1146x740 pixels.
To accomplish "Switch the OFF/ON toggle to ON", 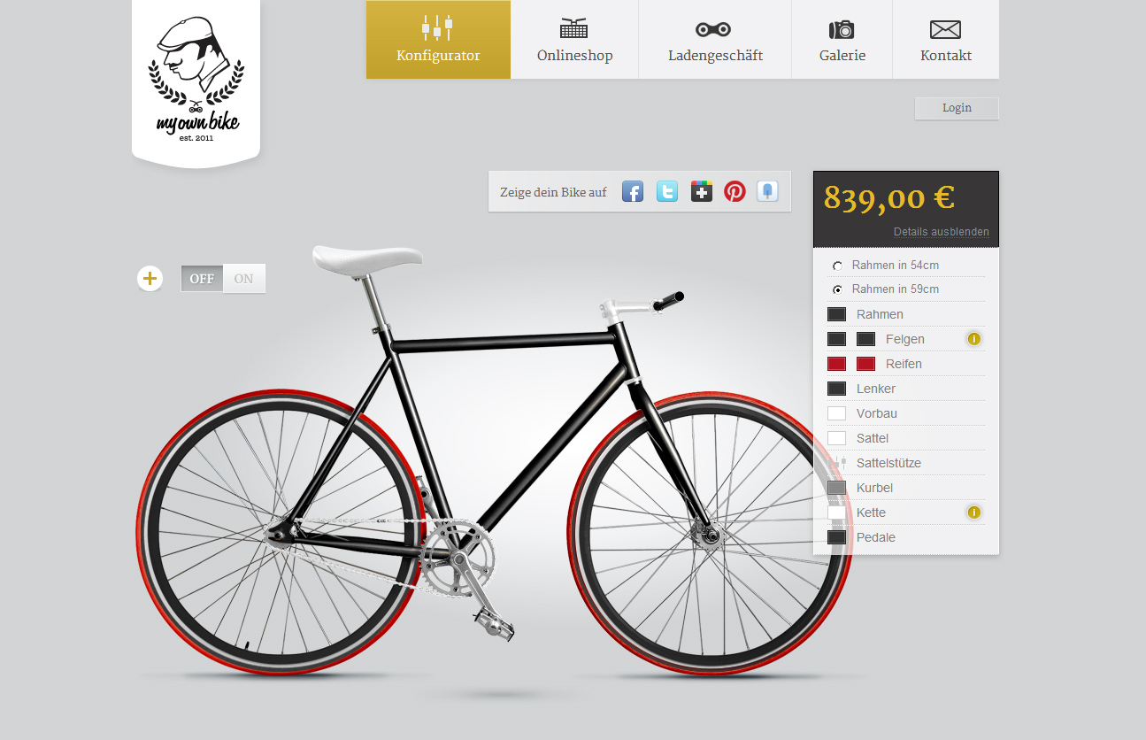I will point(243,279).
